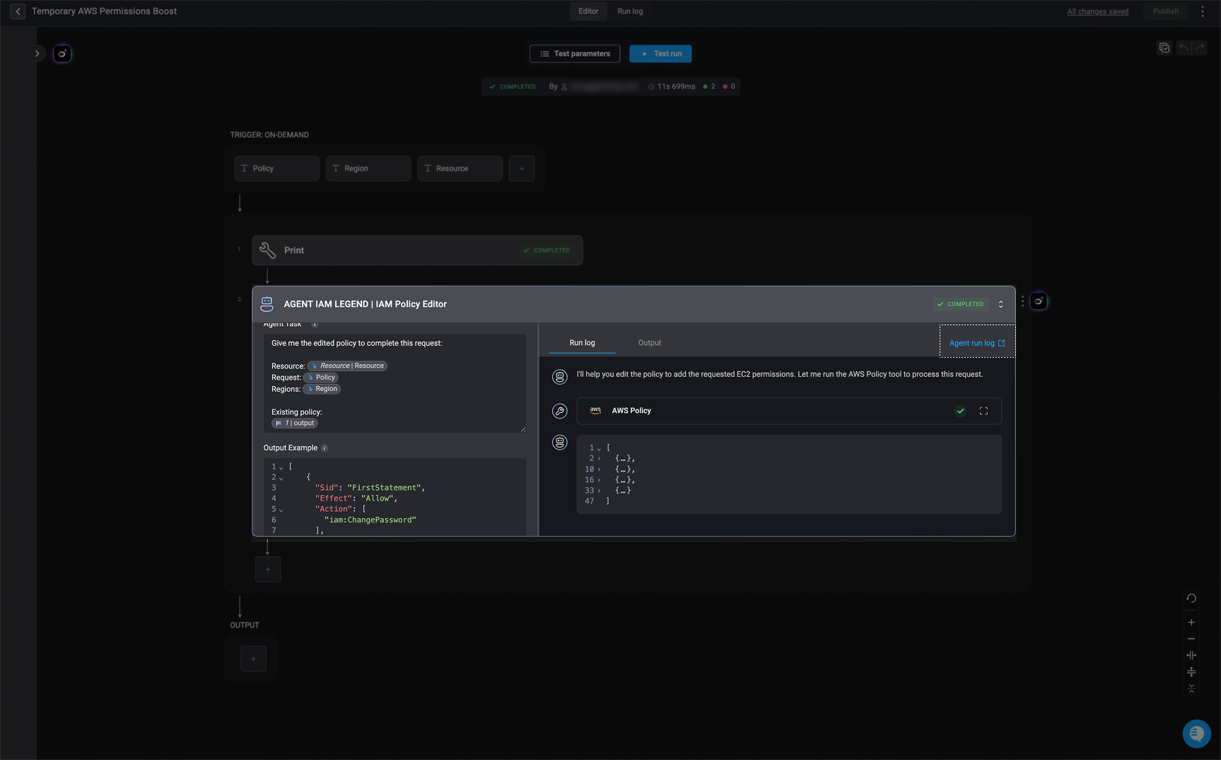Fit canvas width horizontally
This screenshot has height=760, width=1221.
coord(1191,655)
